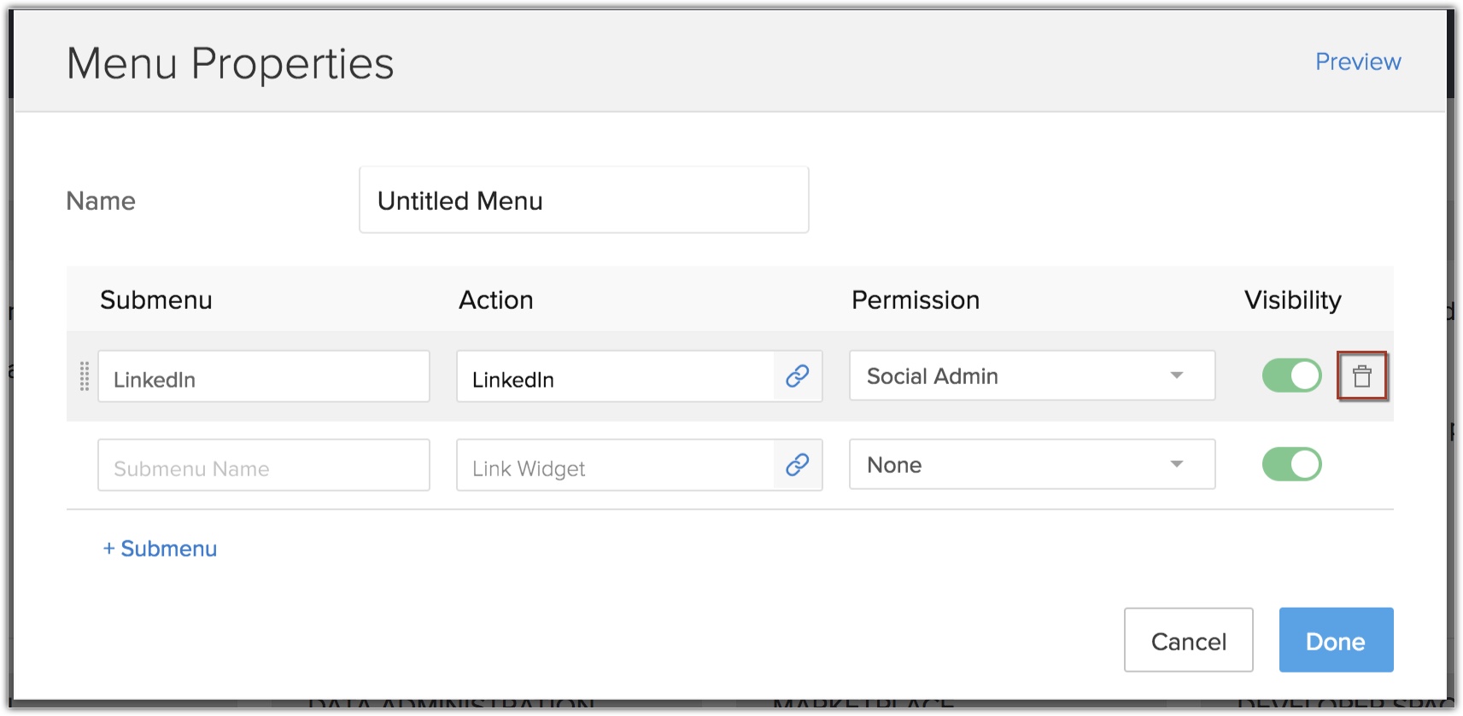Click the Visibility column header
1463x716 pixels.
click(1292, 300)
